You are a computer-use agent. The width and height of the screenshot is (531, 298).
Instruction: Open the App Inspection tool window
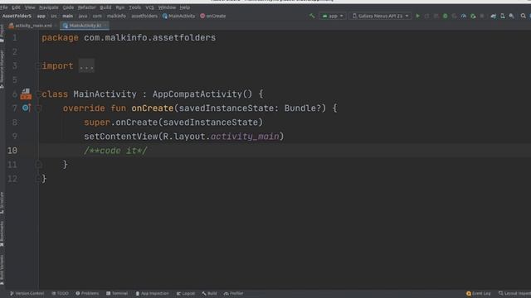[x=152, y=293]
